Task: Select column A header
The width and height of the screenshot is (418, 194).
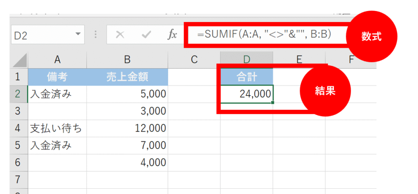Action: tap(57, 60)
